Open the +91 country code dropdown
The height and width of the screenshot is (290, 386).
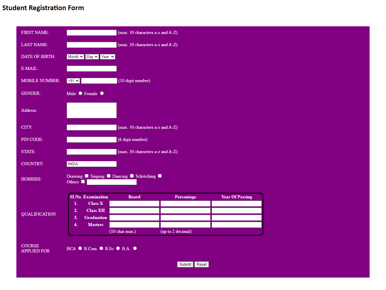pyautogui.click(x=73, y=81)
